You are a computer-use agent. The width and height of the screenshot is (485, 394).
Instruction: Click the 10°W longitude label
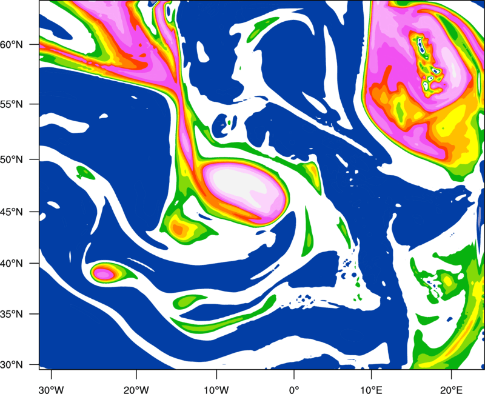click(x=216, y=390)
